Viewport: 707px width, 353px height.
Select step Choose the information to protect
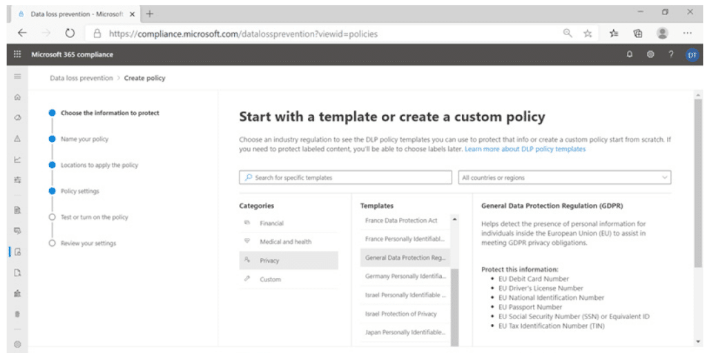click(110, 113)
